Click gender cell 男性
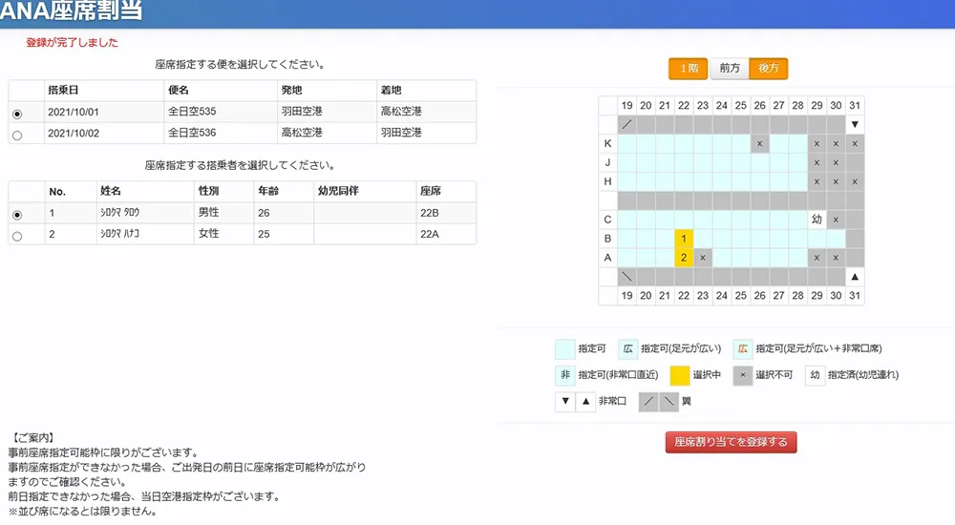The width and height of the screenshot is (955, 525). (209, 213)
